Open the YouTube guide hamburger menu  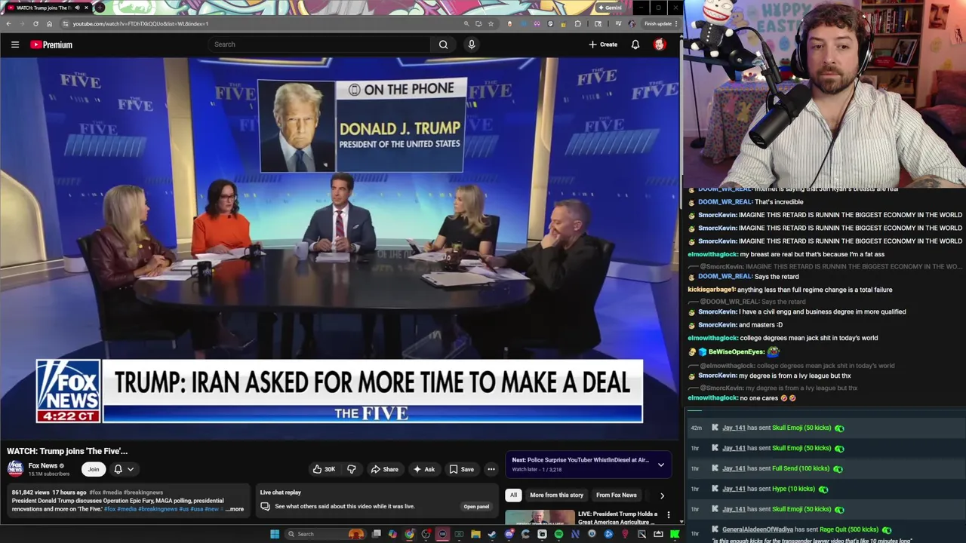[x=15, y=44]
